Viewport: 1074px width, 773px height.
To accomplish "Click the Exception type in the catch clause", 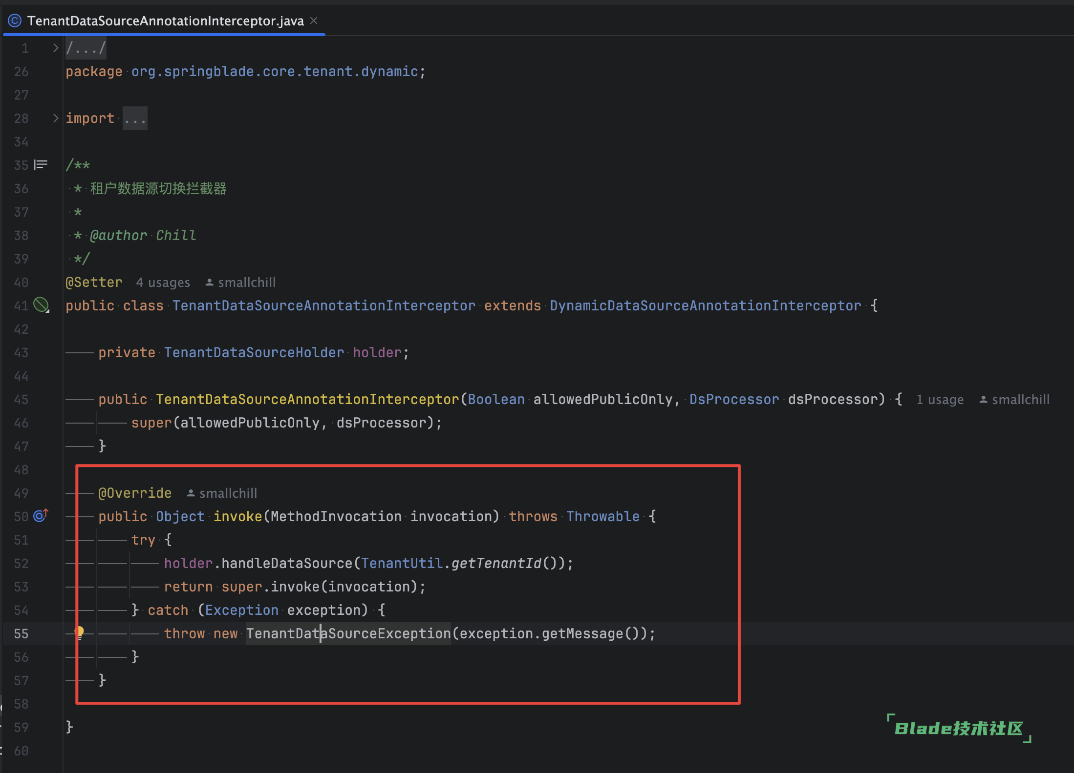I will tap(242, 610).
